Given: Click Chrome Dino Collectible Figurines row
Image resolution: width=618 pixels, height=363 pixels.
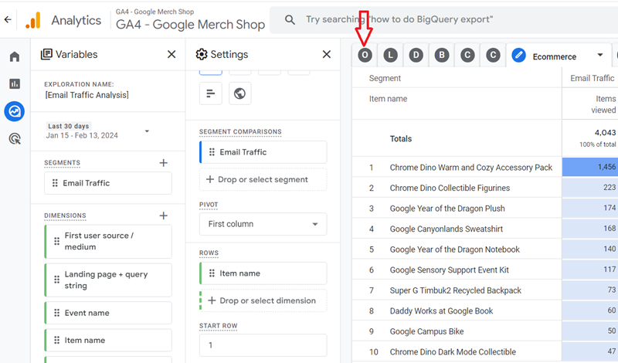Looking at the screenshot, I should (x=450, y=188).
